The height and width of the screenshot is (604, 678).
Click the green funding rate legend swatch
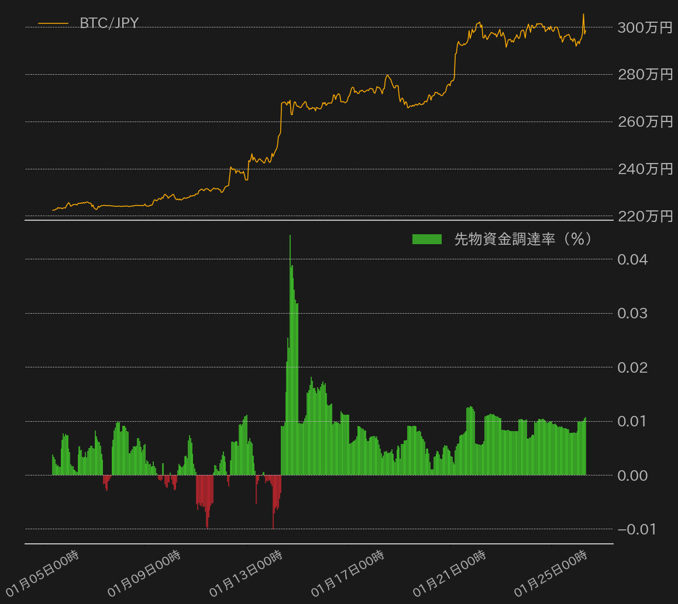coord(427,239)
